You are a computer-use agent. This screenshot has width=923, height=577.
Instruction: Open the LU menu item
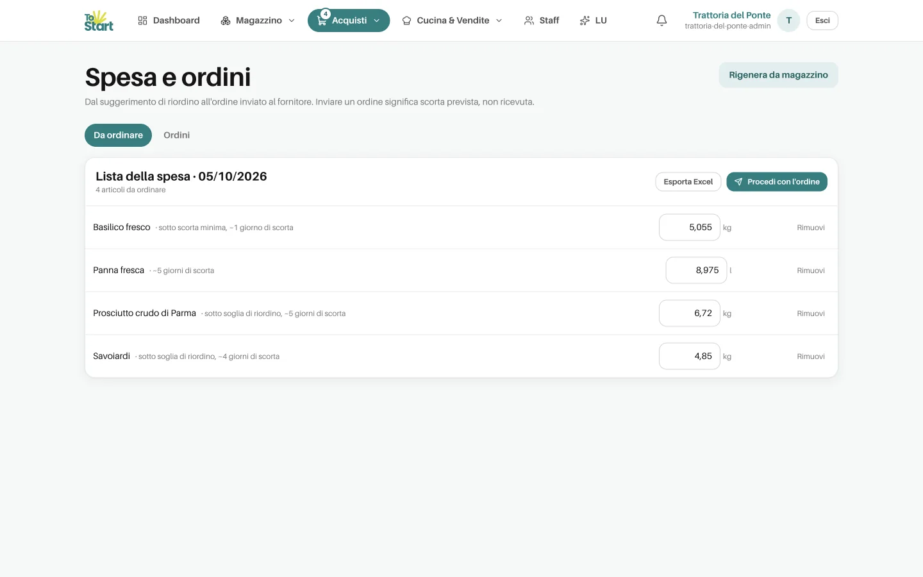coord(593,21)
